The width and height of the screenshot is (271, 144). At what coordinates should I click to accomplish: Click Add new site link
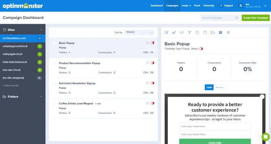coord(11,86)
